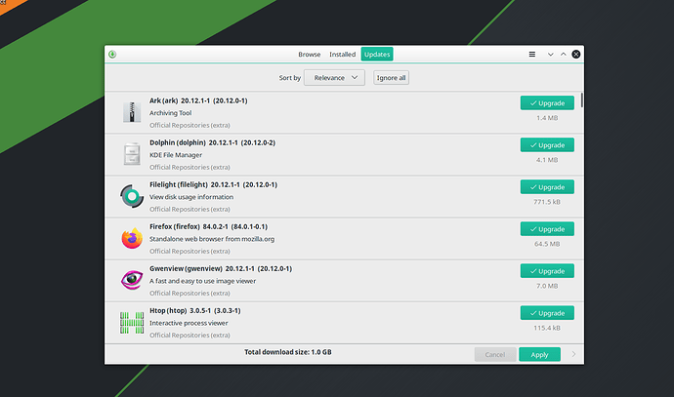The image size is (674, 397).
Task: Select the Htop (htop) package title
Action: click(195, 311)
